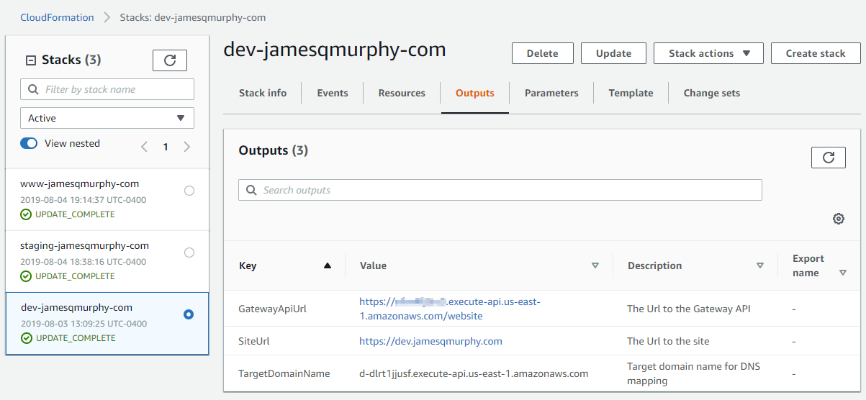Viewport: 866px width, 400px height.
Task: Open the https://dev.jamesqmurphy.com link
Action: point(430,341)
